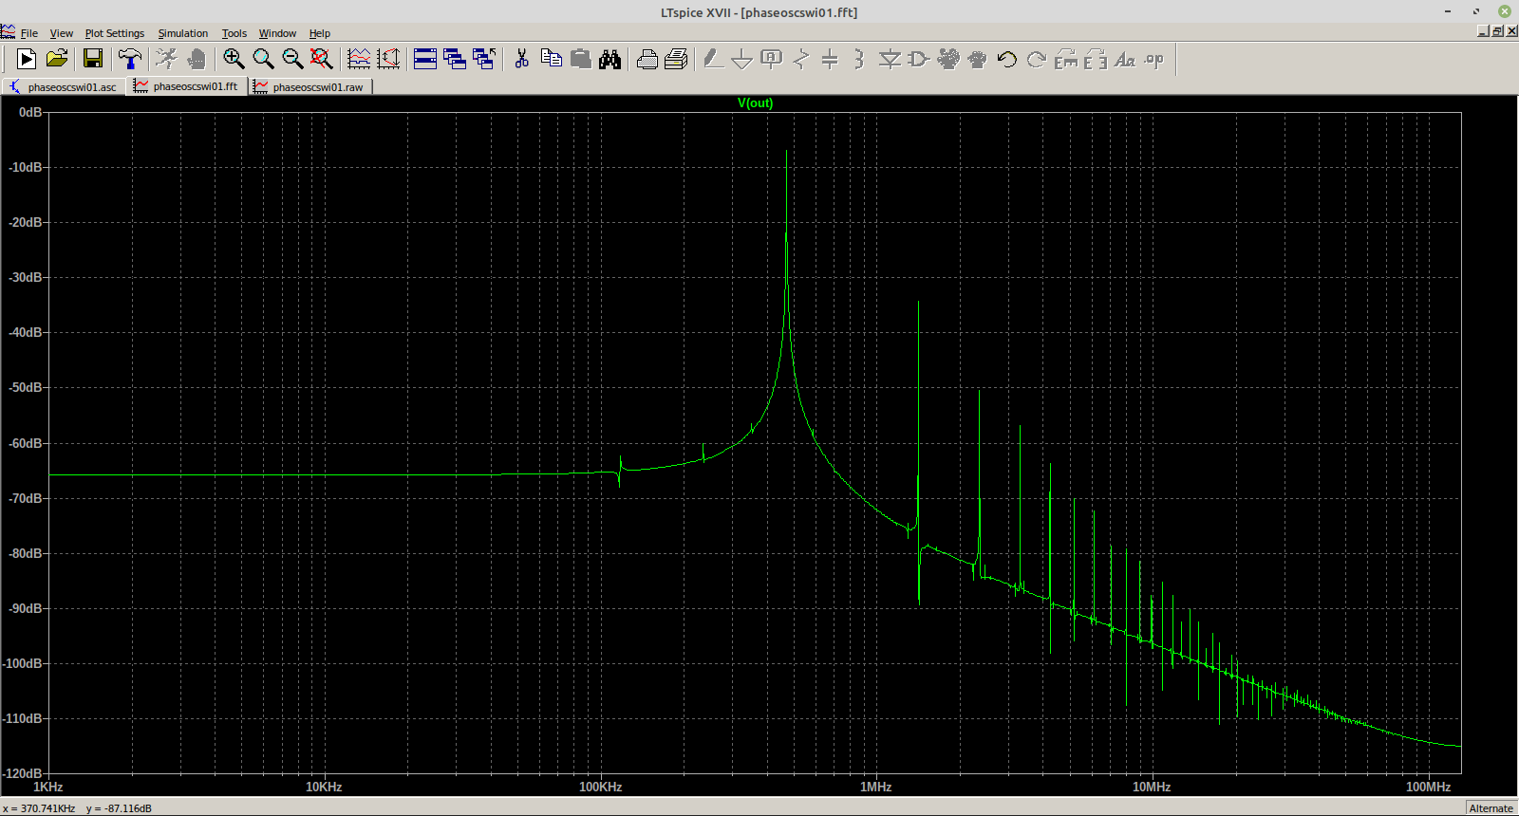The height and width of the screenshot is (816, 1519).
Task: Save with the floppy disk icon
Action: point(93,59)
